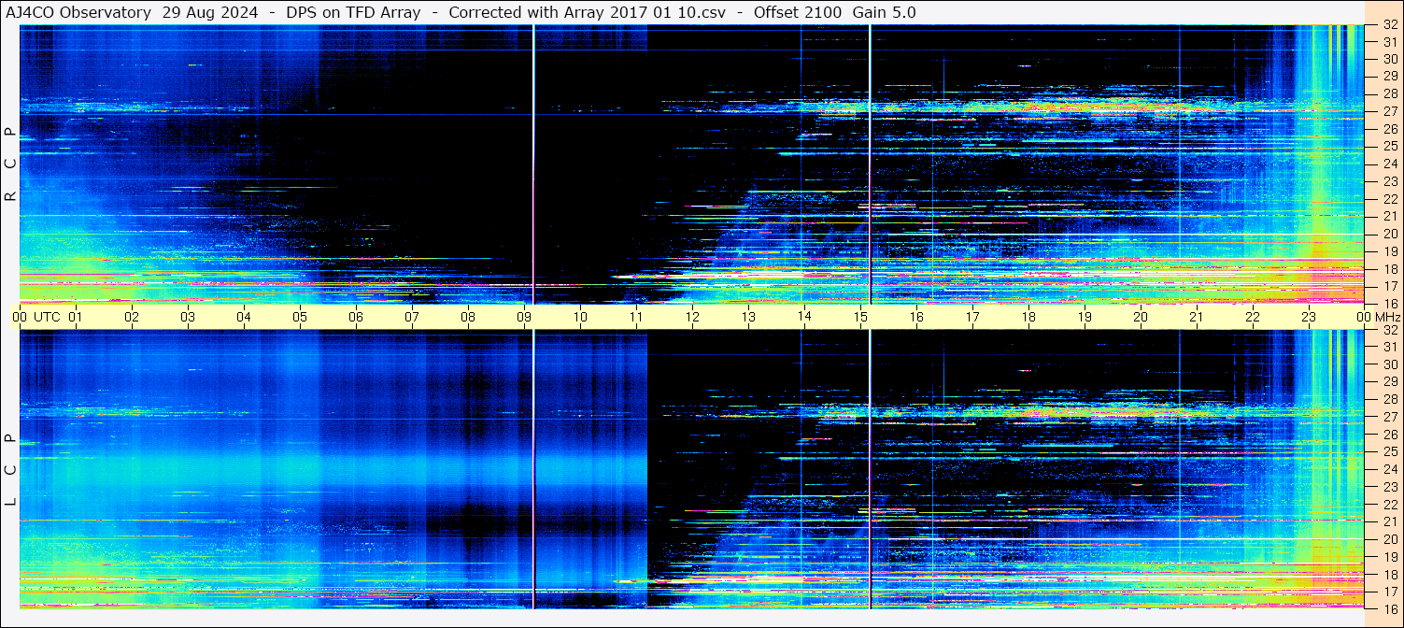
Task: Click the 09 hour label on UTC axis
Action: click(x=524, y=317)
